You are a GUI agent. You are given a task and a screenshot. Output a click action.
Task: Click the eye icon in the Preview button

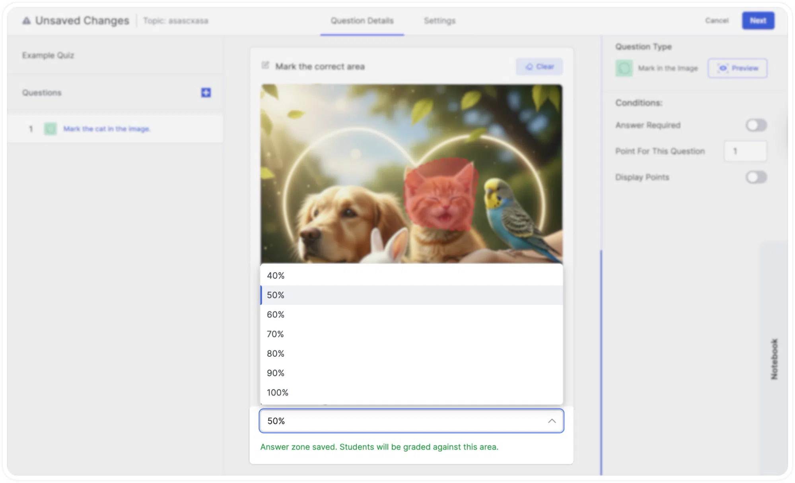pyautogui.click(x=723, y=68)
